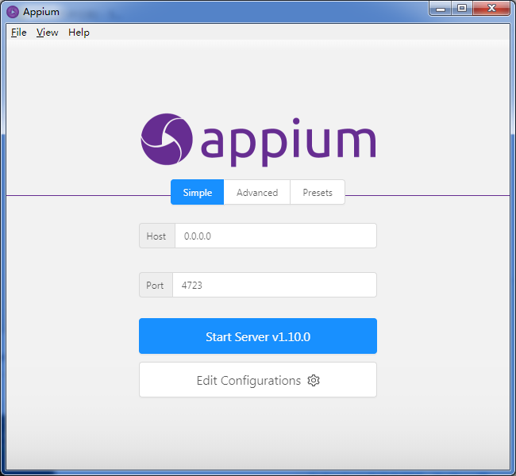Maximize the Appium window
This screenshot has height=476, width=516.
click(462, 9)
